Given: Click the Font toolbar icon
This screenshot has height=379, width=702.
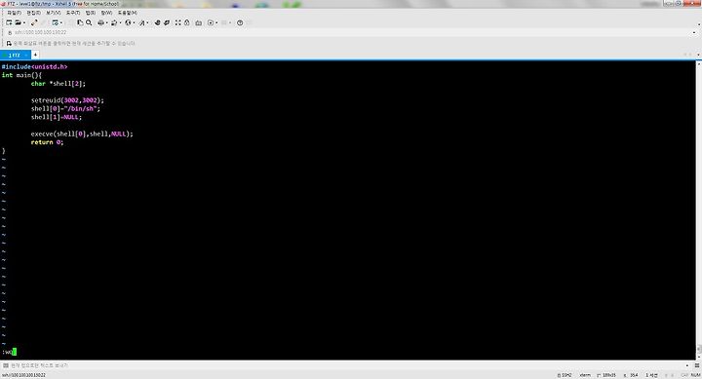Looking at the screenshot, I should 142,22.
